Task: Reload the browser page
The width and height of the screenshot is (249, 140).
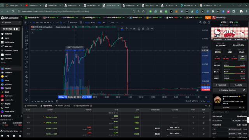Action: click(x=12, y=12)
